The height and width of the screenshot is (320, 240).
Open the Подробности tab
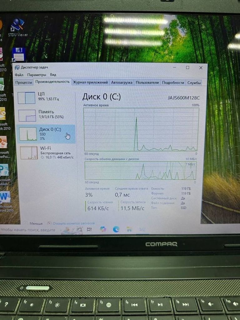click(173, 82)
